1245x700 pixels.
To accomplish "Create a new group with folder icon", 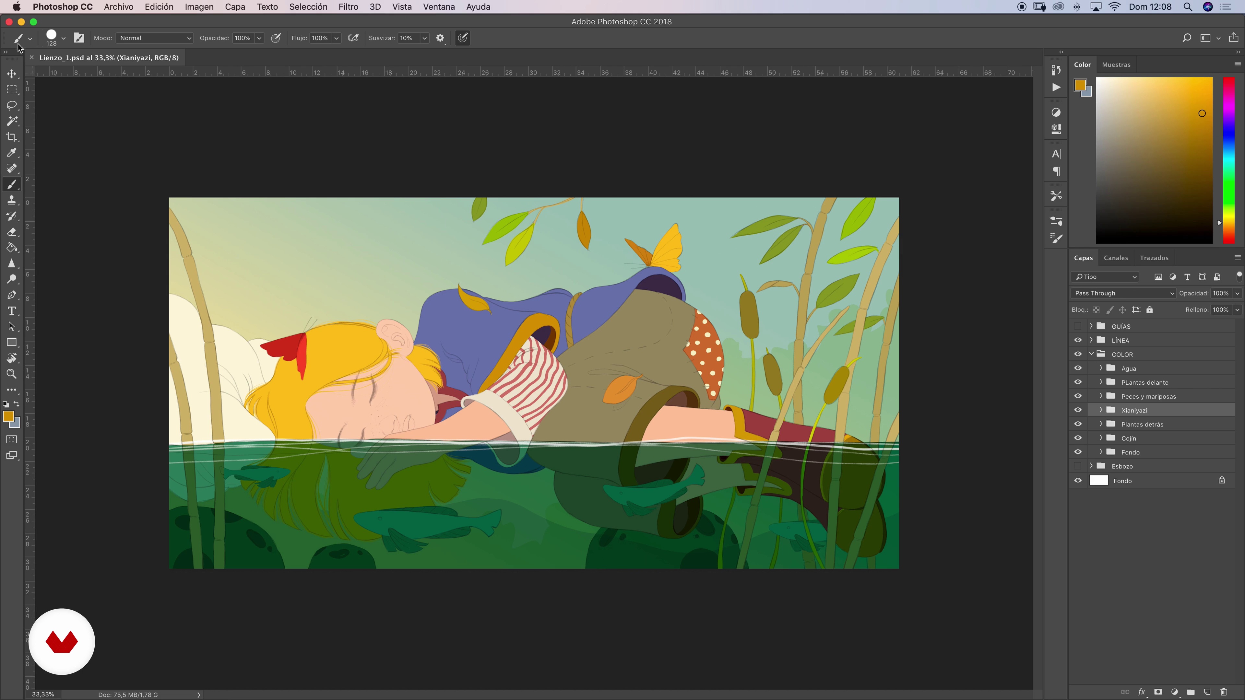I will pyautogui.click(x=1191, y=692).
